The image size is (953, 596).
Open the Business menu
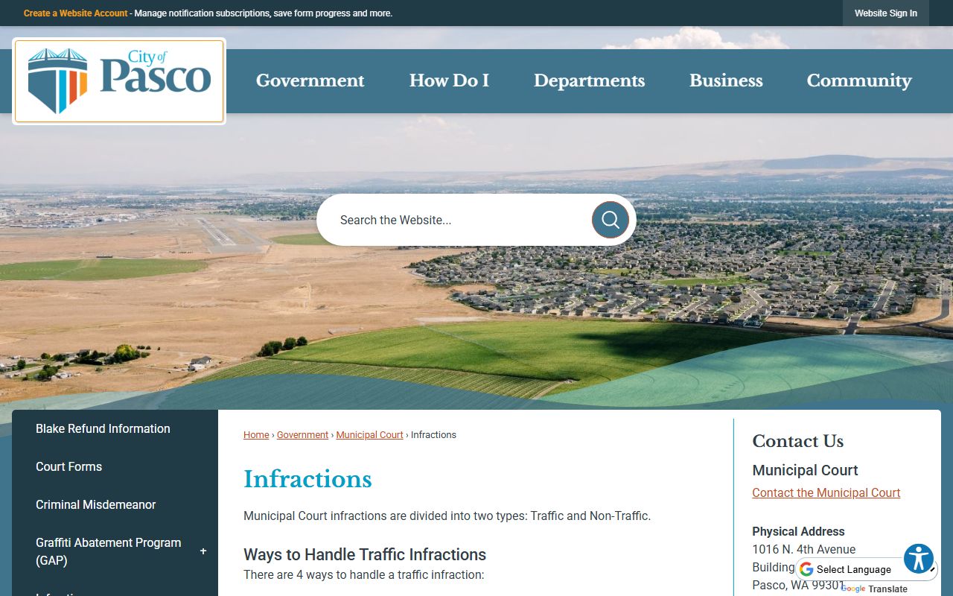[726, 80]
